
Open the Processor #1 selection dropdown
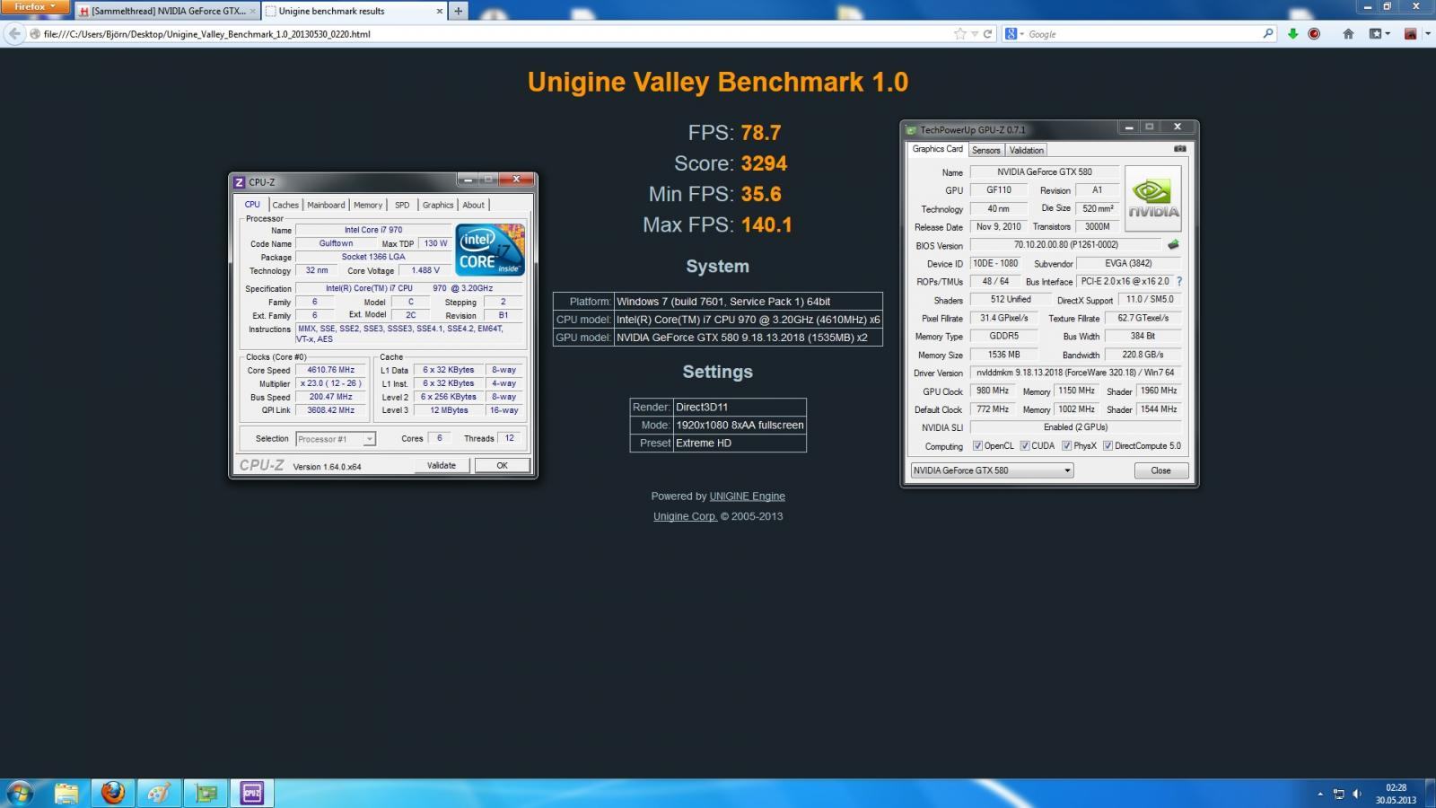coord(336,439)
